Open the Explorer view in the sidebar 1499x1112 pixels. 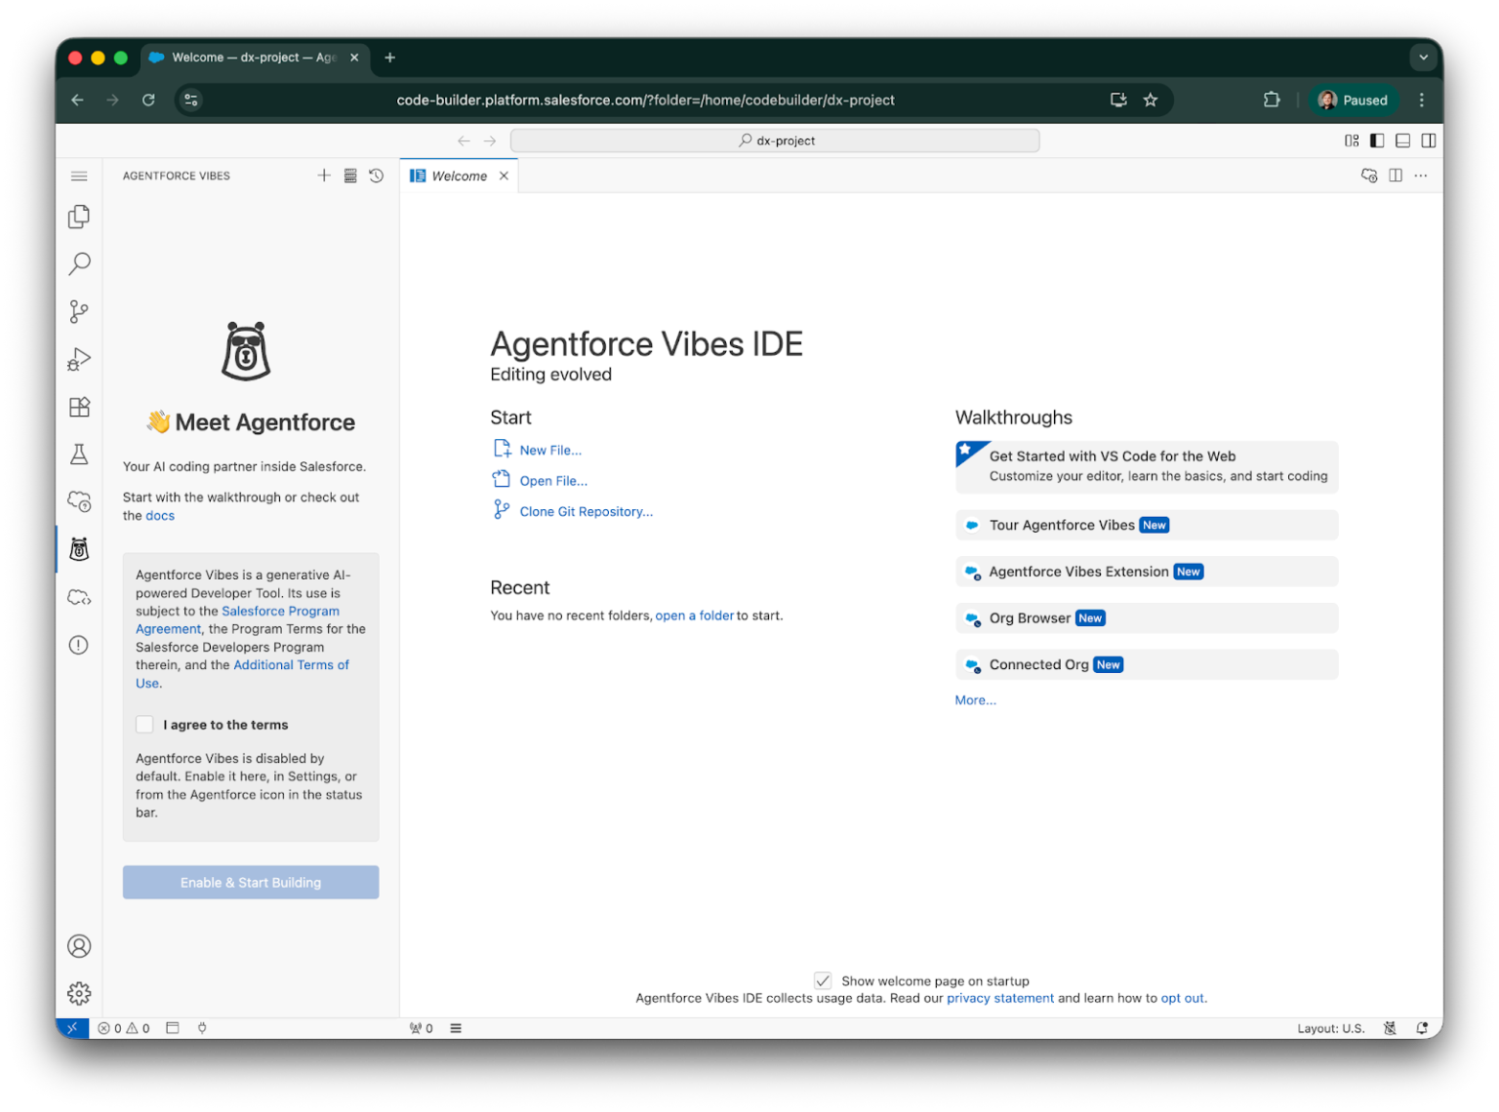click(x=79, y=217)
